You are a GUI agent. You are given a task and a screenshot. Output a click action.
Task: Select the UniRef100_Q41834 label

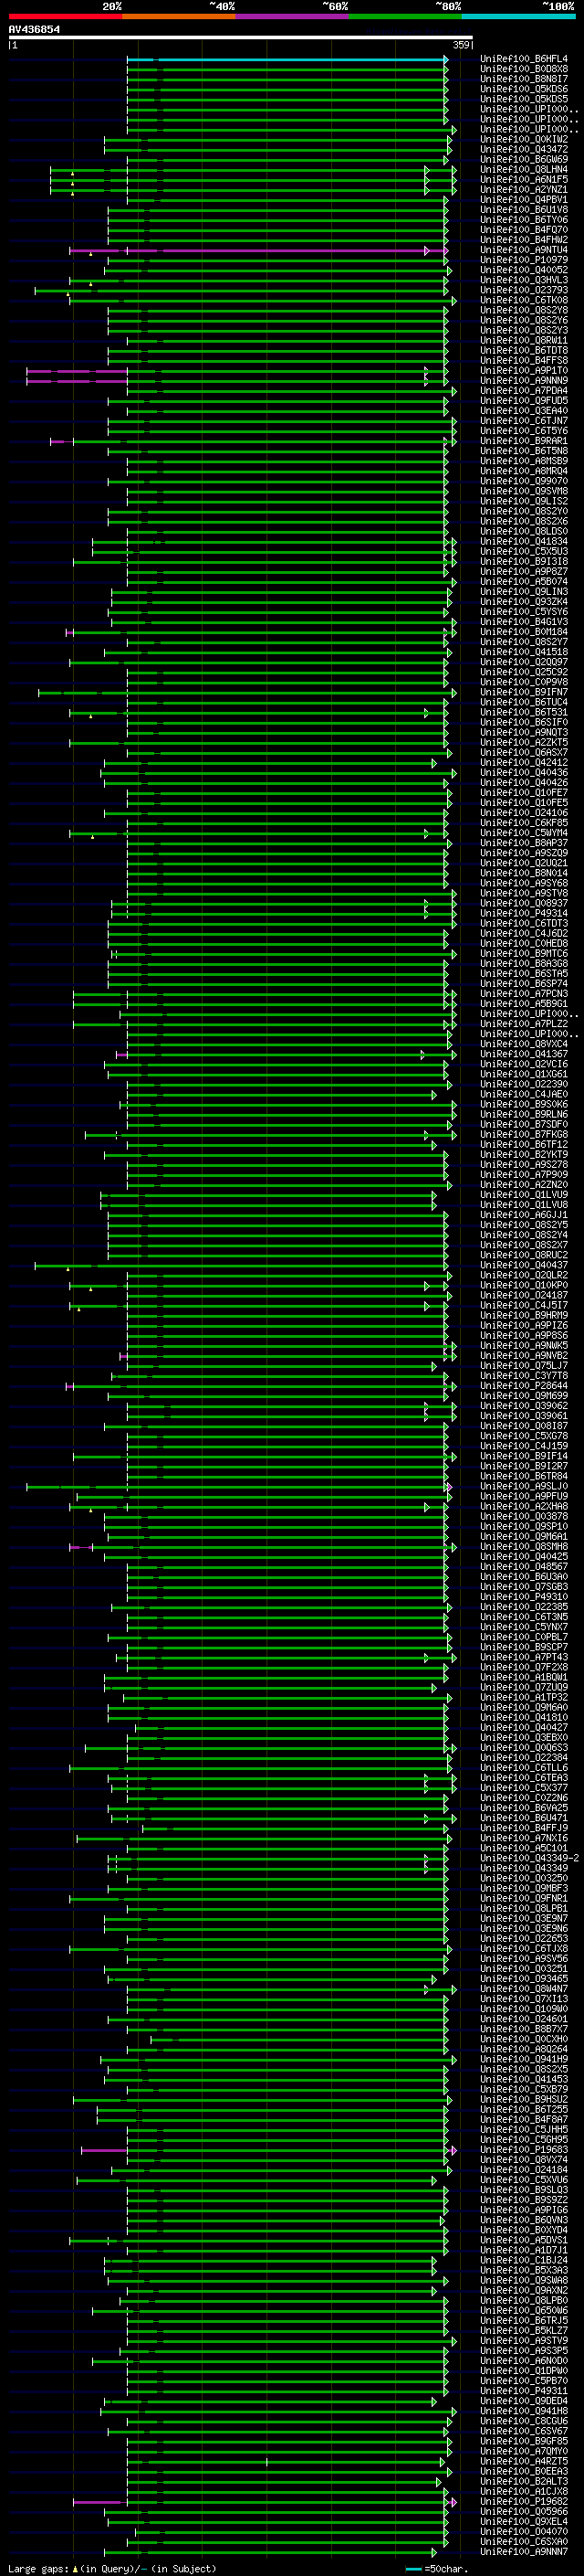tap(524, 542)
